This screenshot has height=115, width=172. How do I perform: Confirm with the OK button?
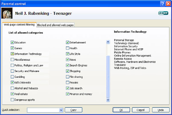tap(121, 110)
